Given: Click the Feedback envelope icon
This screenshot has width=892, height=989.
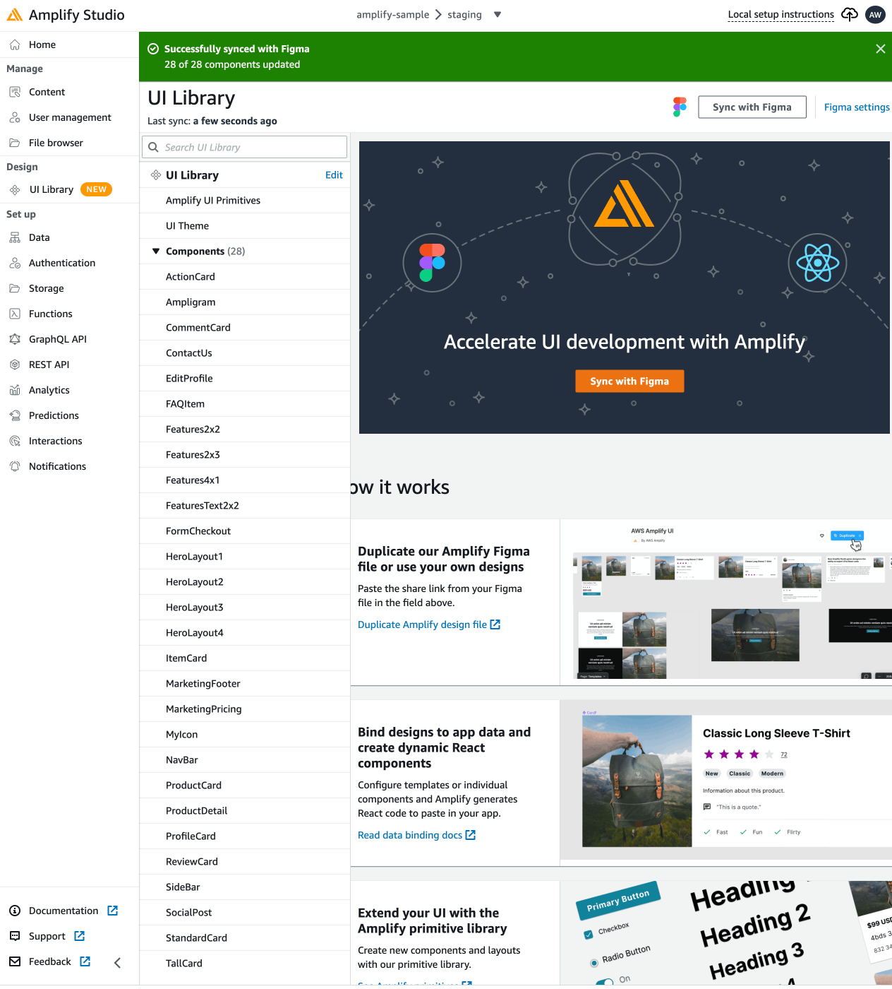Looking at the screenshot, I should 15,961.
